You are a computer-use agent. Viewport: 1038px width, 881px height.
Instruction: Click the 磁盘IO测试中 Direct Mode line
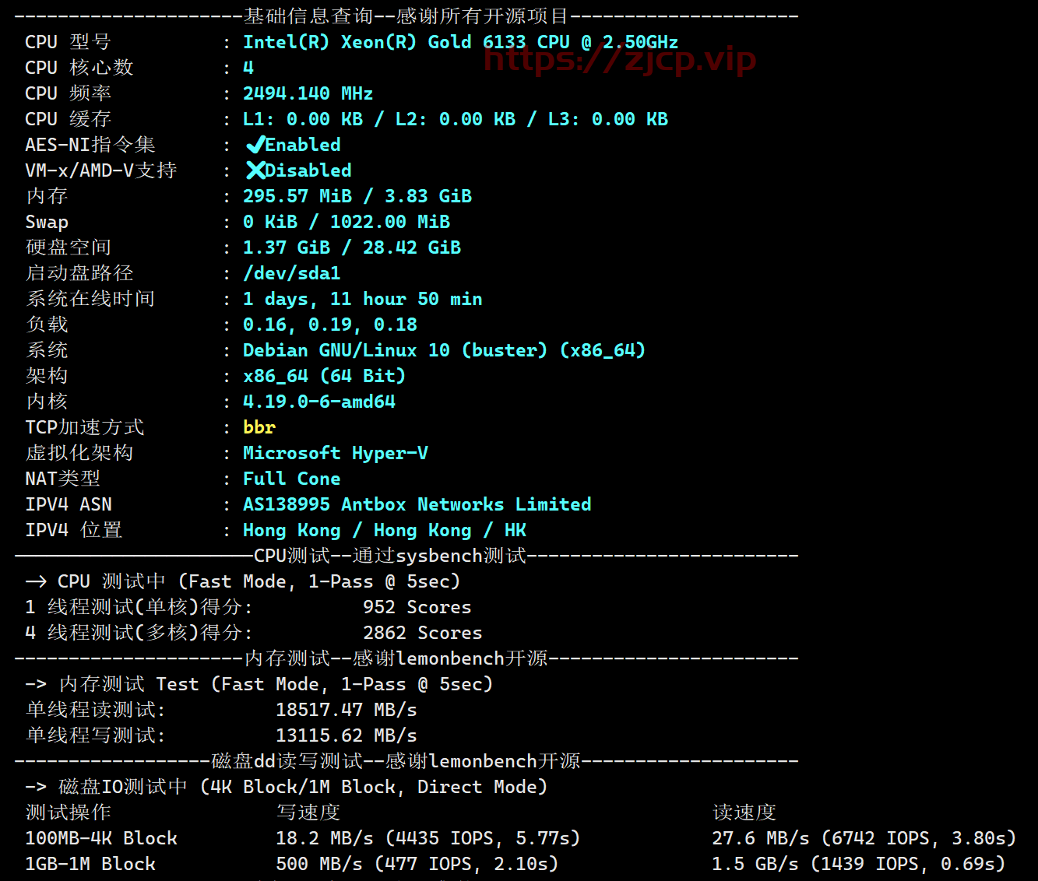pyautogui.click(x=287, y=787)
